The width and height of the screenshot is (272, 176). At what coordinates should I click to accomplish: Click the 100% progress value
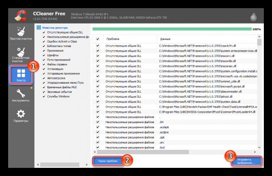[x=257, y=29]
